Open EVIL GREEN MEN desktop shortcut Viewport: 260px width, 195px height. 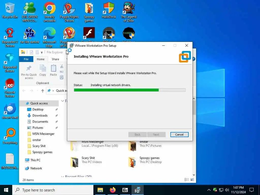coord(29,12)
